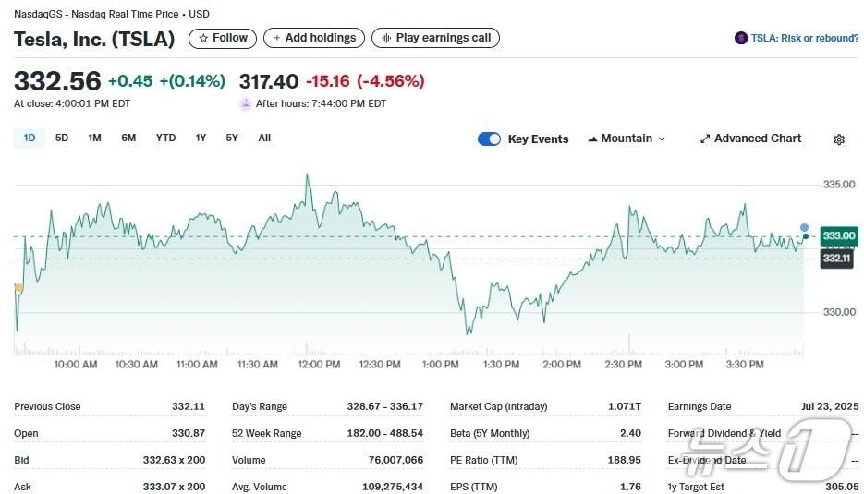The width and height of the screenshot is (864, 494).
Task: Toggle the Key Events switch
Action: [x=489, y=139]
